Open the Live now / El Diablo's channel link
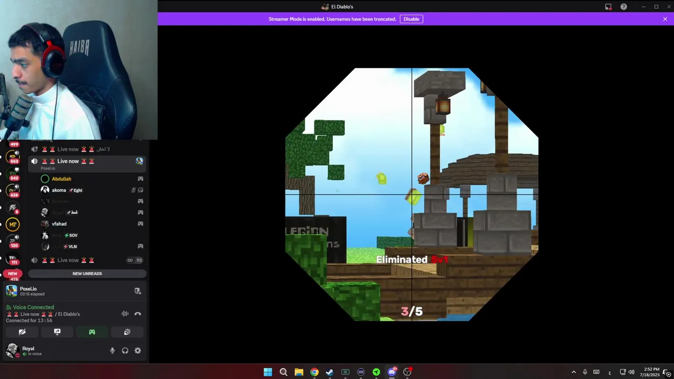Viewport: 674px width, 379px height. point(43,314)
